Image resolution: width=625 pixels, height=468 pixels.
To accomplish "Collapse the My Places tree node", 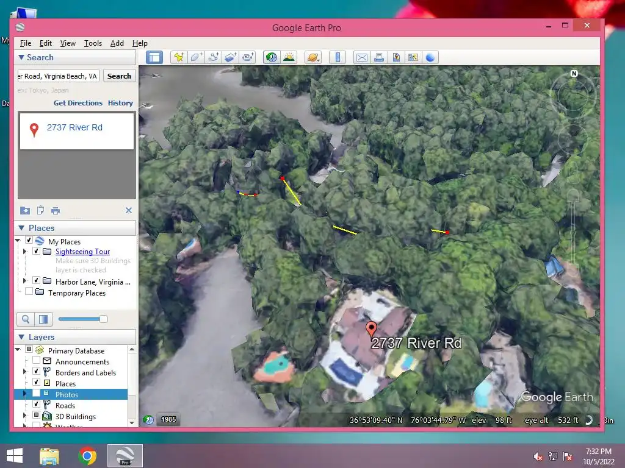I will pos(18,240).
